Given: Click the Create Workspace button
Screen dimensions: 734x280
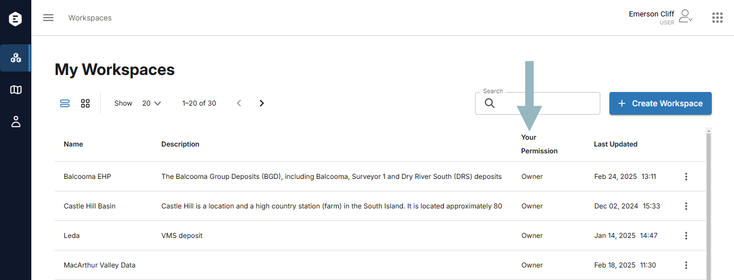Looking at the screenshot, I should coord(661,103).
